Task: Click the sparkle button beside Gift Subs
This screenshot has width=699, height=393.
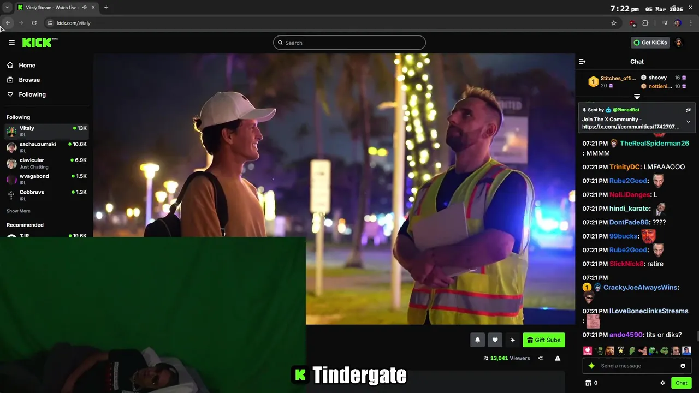Action: pyautogui.click(x=512, y=340)
